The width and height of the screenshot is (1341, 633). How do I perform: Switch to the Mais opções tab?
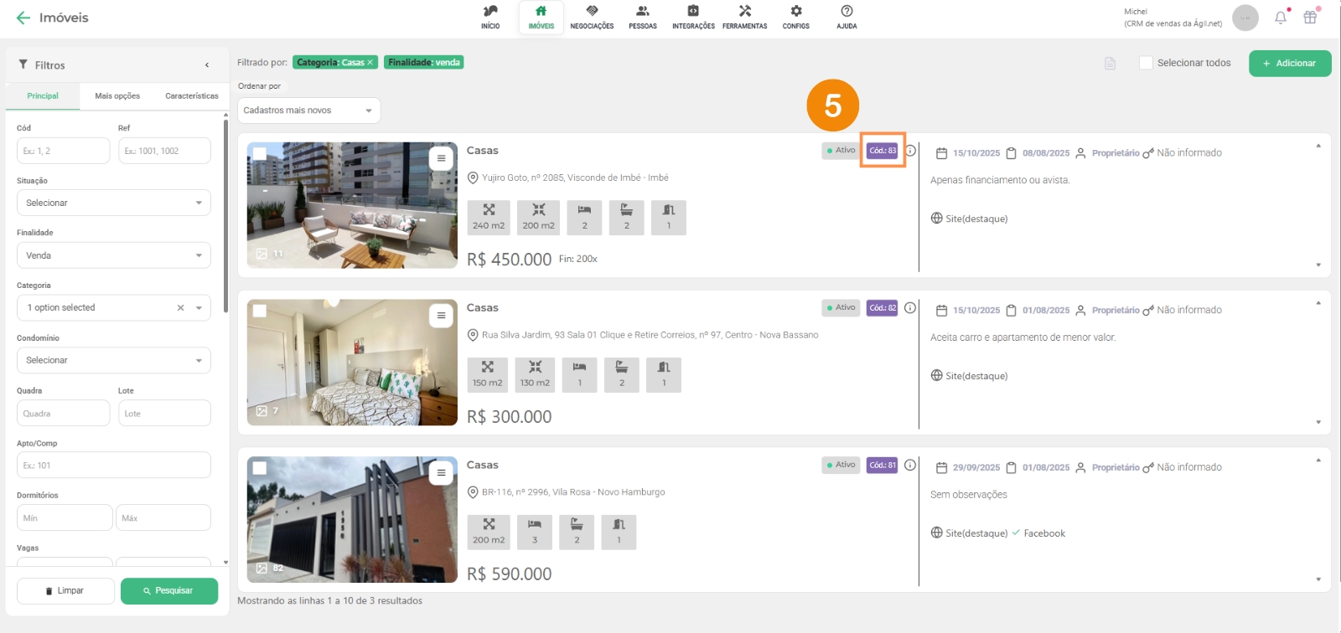pyautogui.click(x=117, y=96)
